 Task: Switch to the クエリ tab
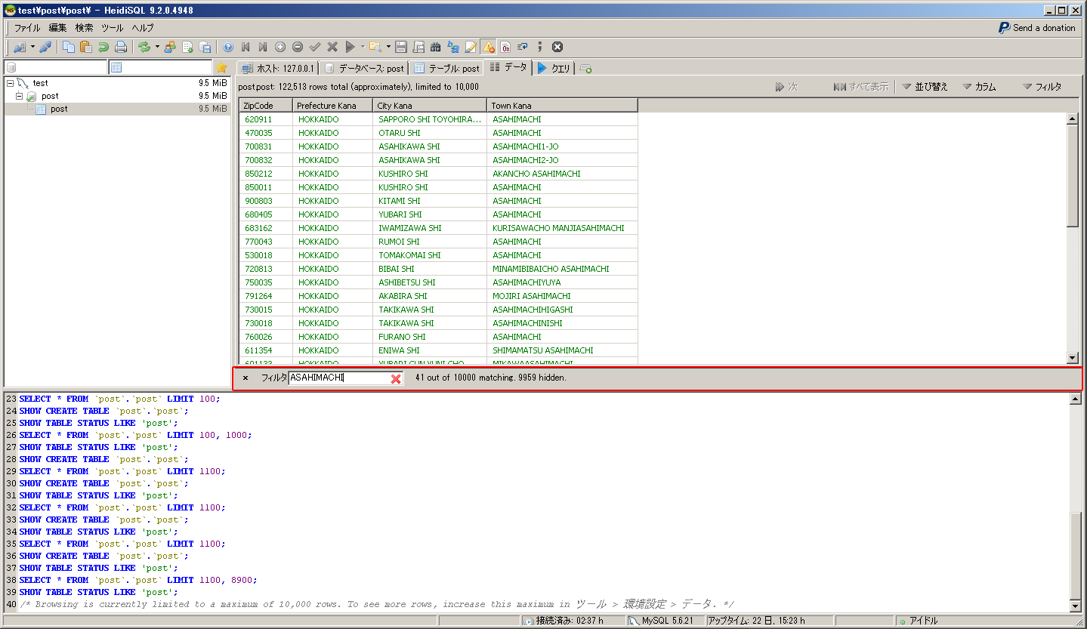(x=554, y=68)
